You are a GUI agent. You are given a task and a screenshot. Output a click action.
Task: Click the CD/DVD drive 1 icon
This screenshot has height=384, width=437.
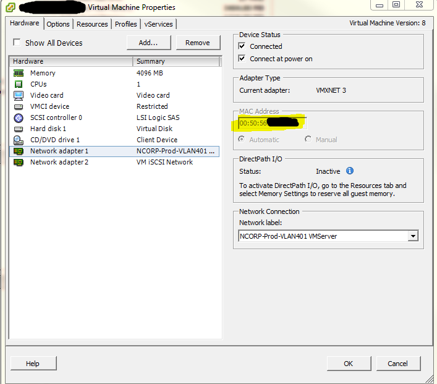[19, 140]
